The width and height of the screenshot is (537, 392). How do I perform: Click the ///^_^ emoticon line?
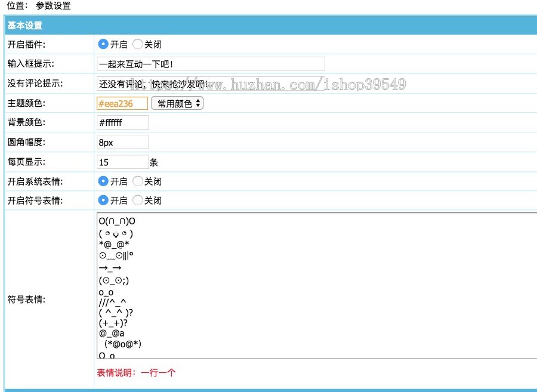(x=112, y=302)
